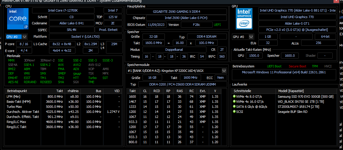Image resolution: width=343 pixels, height=150 pixels.
Task: Click the green status icon for NVMe 4x 16.0 GT/s
Action: pos(234,102)
